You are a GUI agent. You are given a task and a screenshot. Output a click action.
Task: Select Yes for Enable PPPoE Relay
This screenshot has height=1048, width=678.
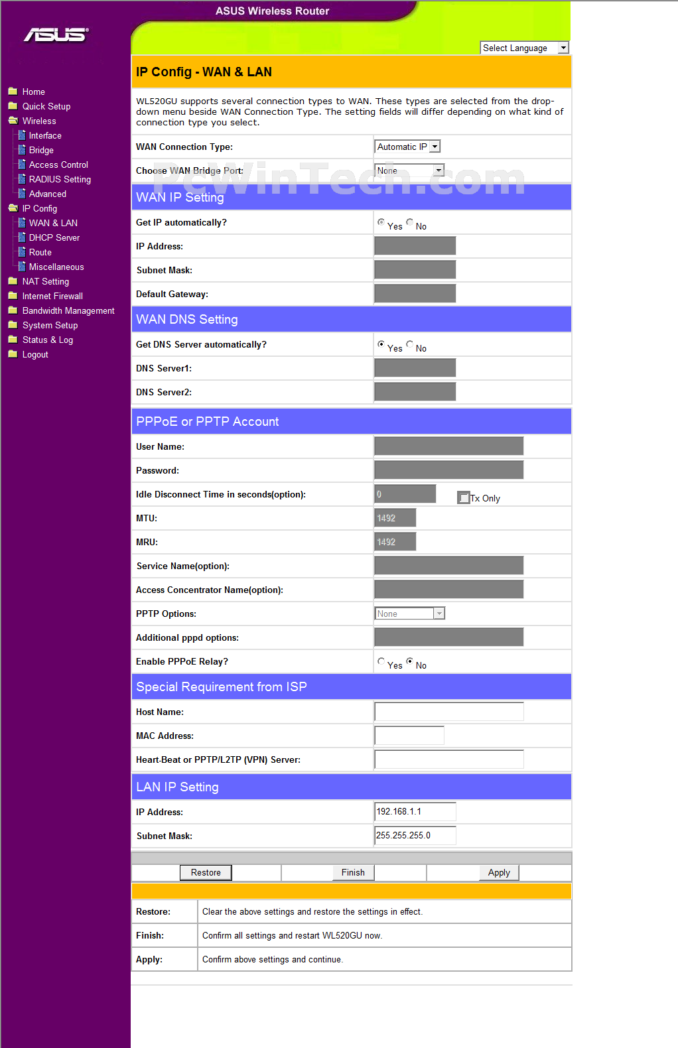pos(381,661)
